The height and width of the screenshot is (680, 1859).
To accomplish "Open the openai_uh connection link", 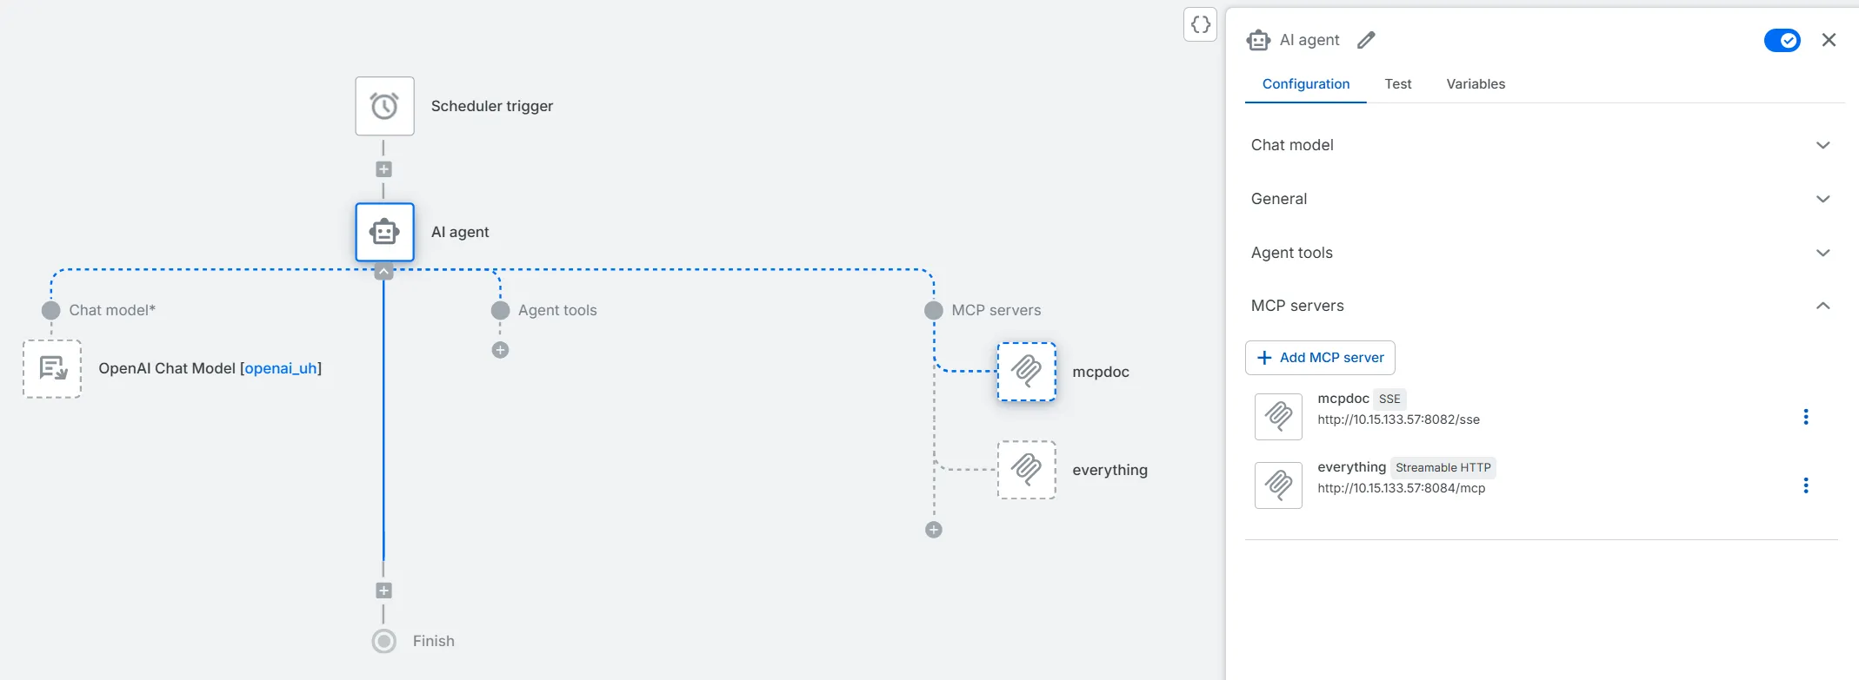I will pyautogui.click(x=281, y=368).
